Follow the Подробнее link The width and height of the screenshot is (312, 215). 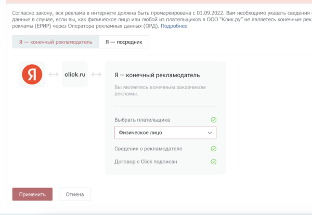[x=175, y=25]
